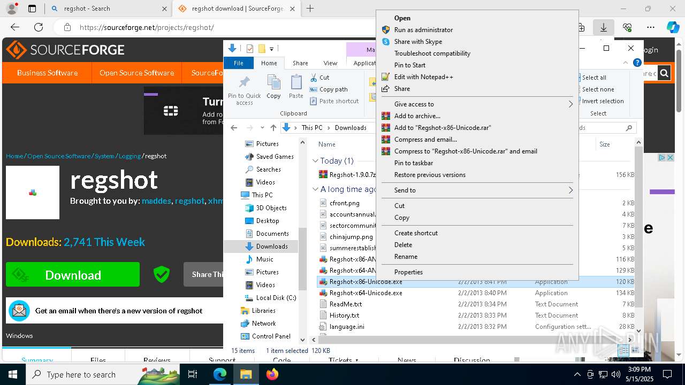Collapse the A long time ago group

315,189
